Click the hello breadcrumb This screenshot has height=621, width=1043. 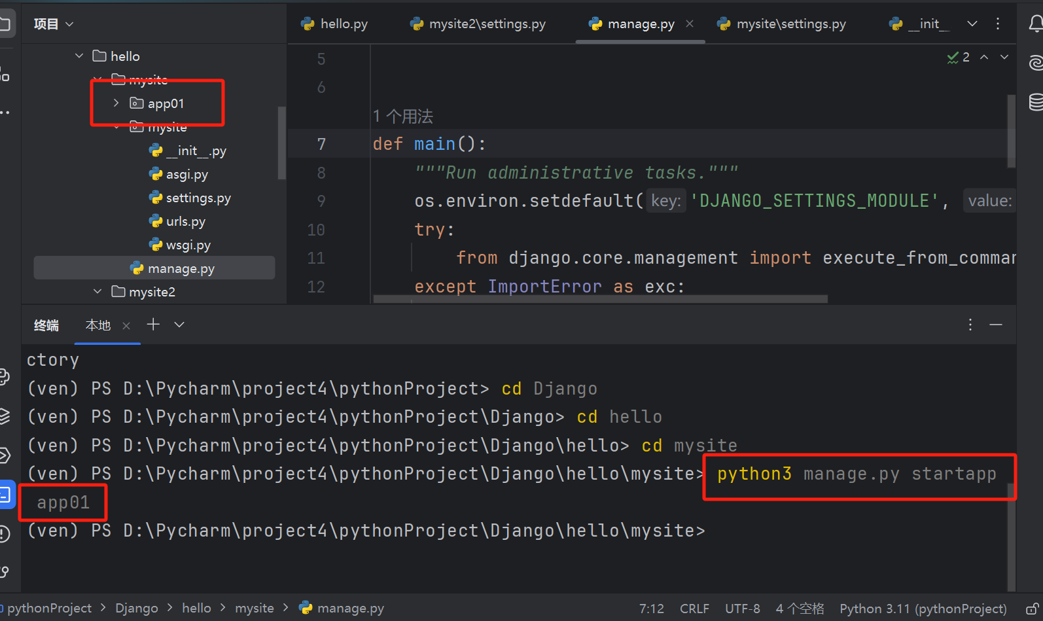[196, 609]
